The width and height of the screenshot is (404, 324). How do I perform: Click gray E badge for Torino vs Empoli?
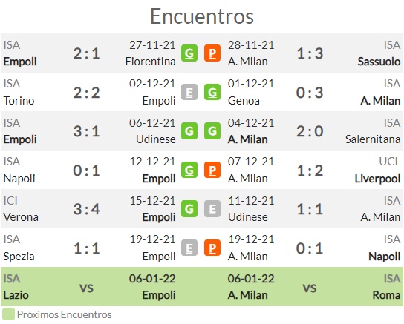pos(189,92)
